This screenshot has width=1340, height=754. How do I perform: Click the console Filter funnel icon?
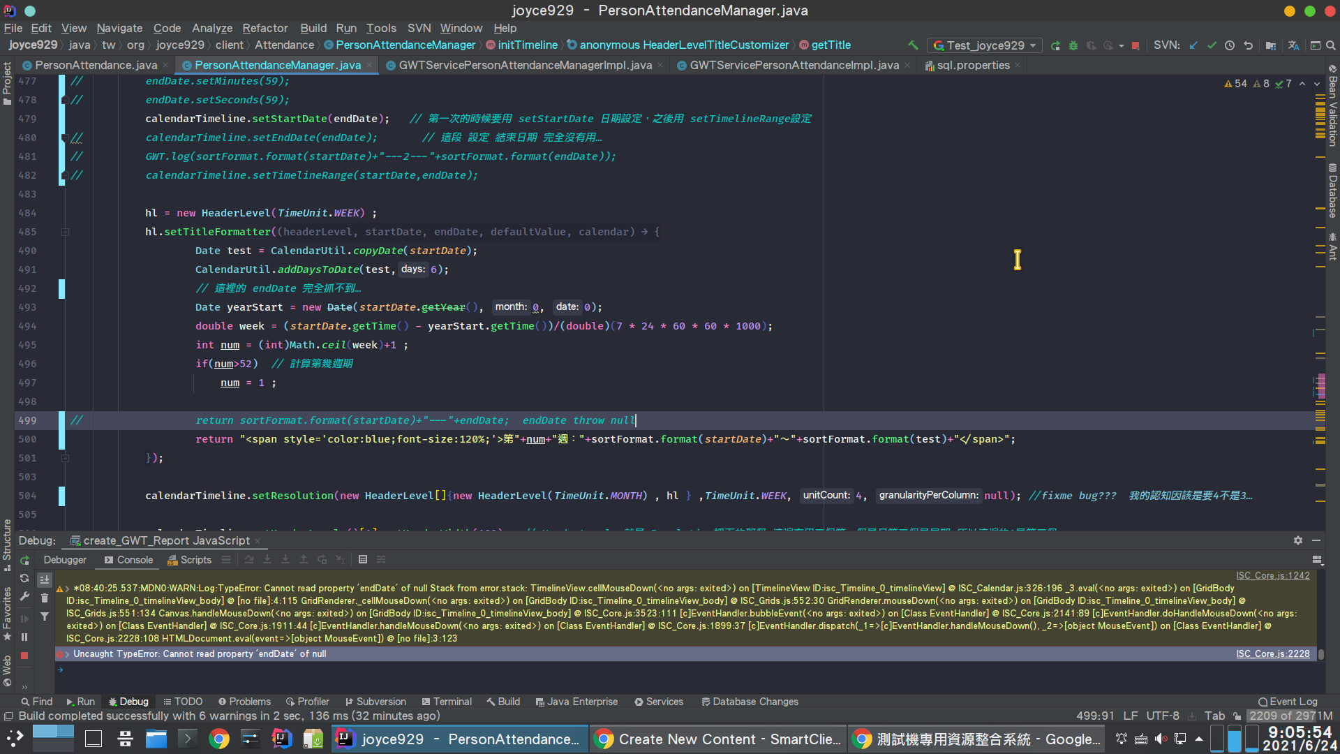pyautogui.click(x=44, y=616)
